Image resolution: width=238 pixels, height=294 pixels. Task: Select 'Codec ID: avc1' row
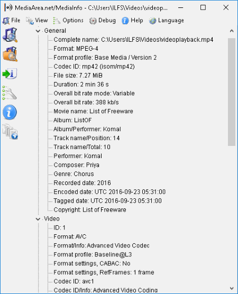pyautogui.click(x=74, y=281)
